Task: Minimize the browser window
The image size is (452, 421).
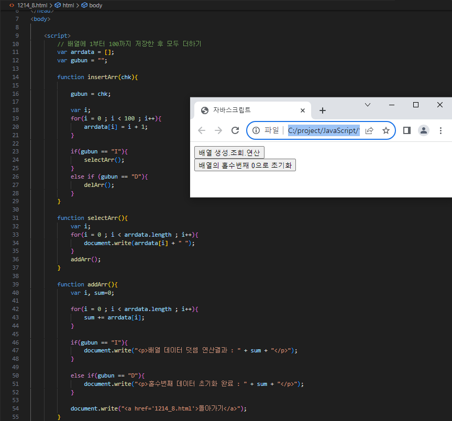Action: [392, 105]
